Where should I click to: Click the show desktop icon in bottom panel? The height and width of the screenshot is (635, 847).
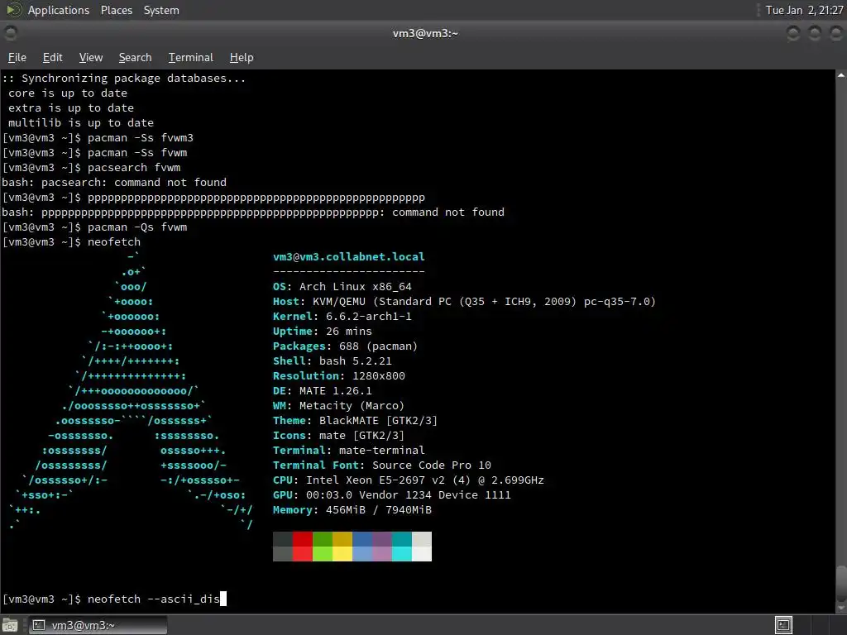point(10,625)
